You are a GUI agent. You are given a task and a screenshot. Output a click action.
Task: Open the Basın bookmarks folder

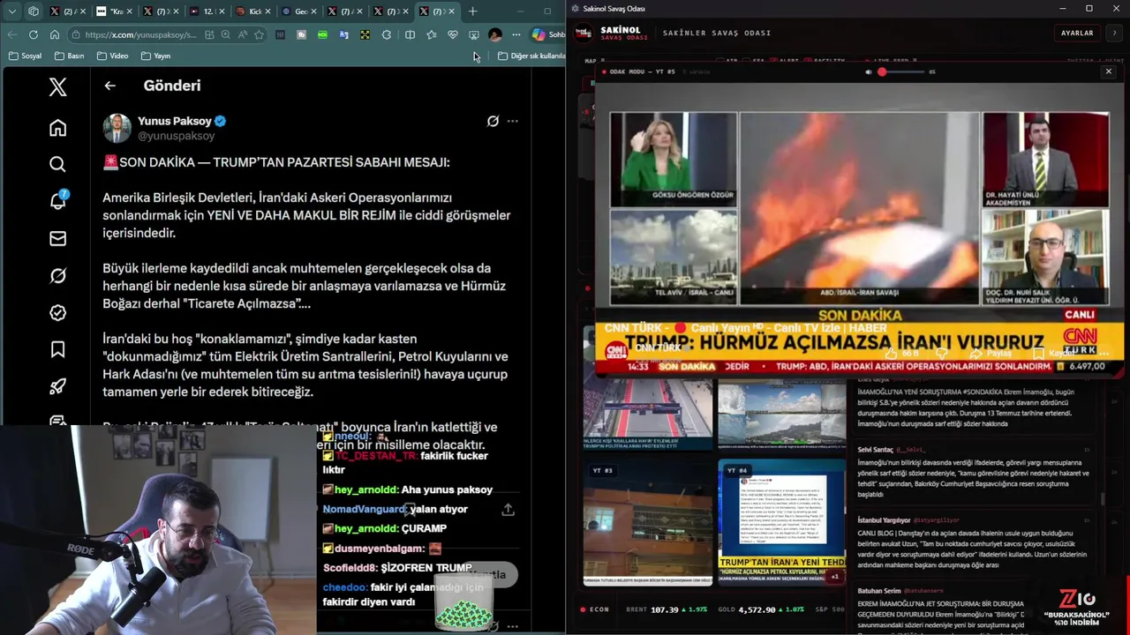click(69, 56)
